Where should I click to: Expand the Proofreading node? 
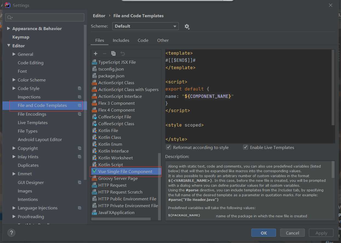[14, 216]
